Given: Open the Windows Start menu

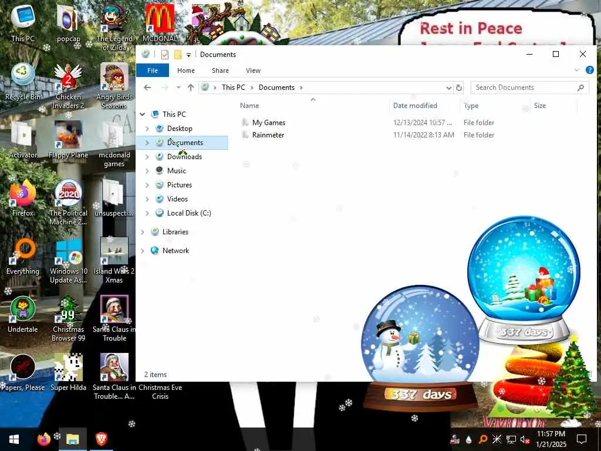Looking at the screenshot, I should click(x=14, y=439).
